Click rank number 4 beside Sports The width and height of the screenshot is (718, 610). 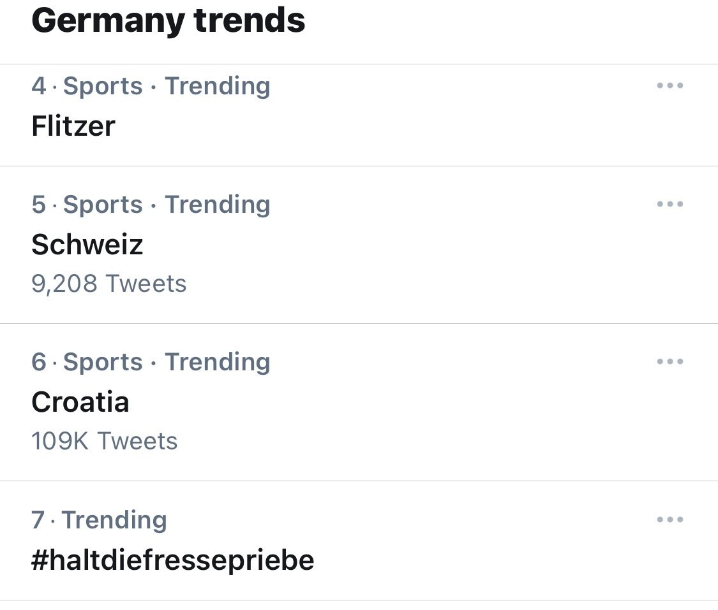pyautogui.click(x=39, y=86)
